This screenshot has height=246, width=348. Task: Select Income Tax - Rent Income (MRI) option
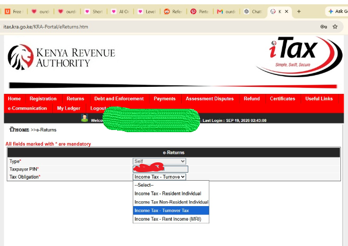pyautogui.click(x=171, y=219)
